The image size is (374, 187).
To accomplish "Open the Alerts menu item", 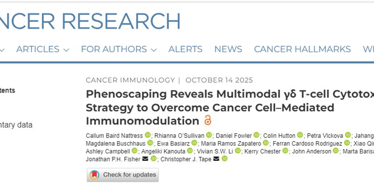I will pyautogui.click(x=185, y=49).
